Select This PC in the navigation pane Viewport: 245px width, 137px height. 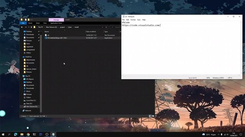point(28,76)
